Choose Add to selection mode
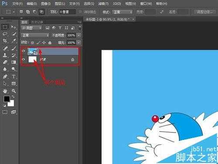The image size is (218, 164). tap(28, 11)
